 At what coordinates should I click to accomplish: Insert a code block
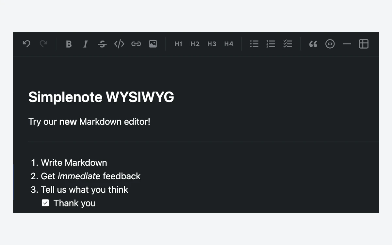330,44
